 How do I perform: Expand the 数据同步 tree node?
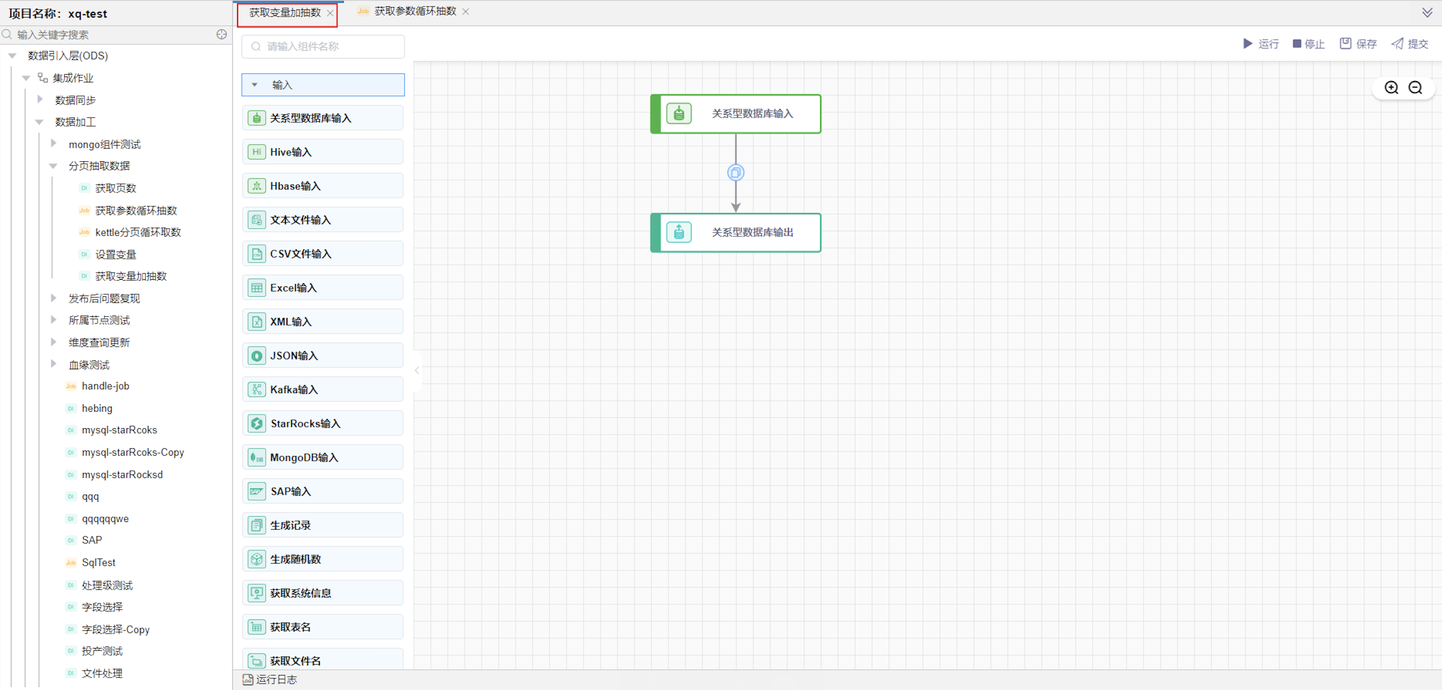pyautogui.click(x=40, y=100)
